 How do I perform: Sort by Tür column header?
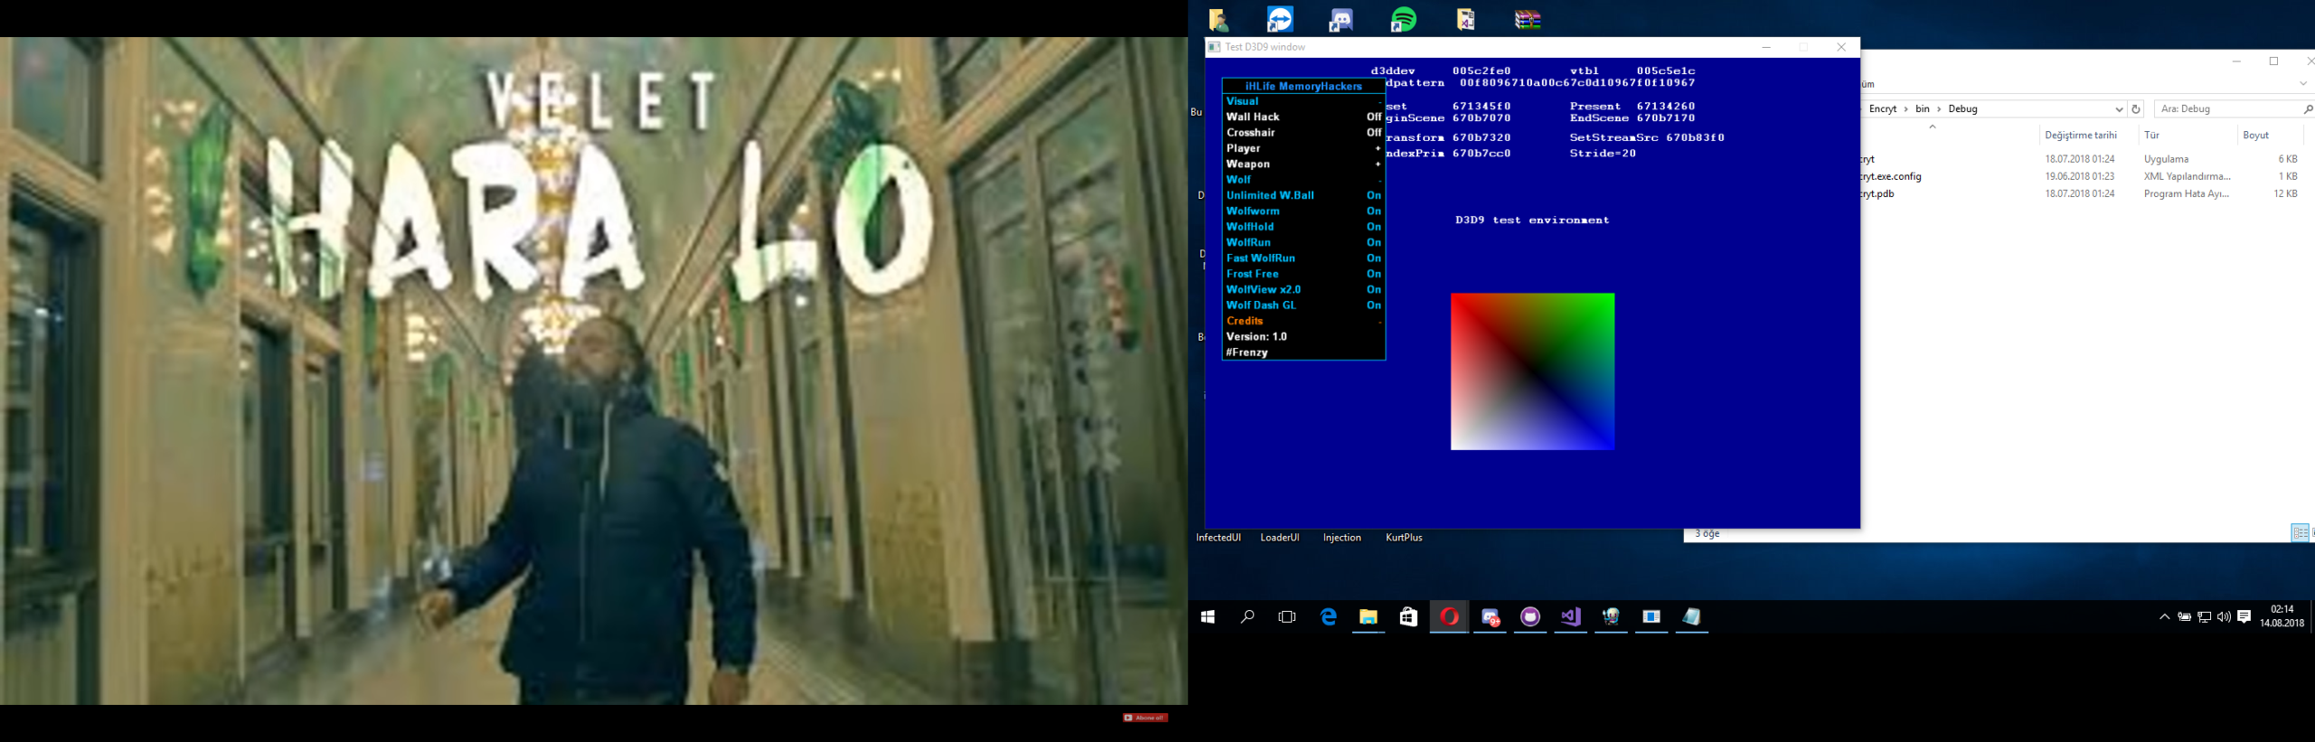click(2152, 135)
